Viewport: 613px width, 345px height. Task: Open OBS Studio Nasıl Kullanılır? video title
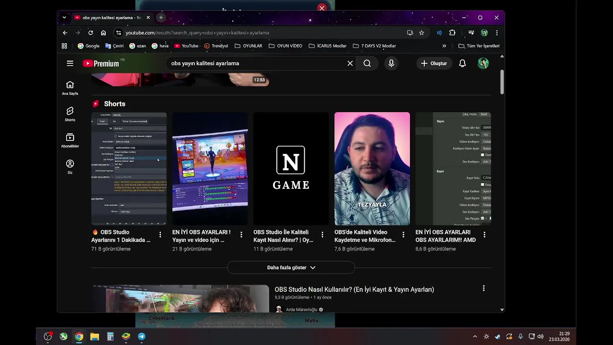click(354, 289)
